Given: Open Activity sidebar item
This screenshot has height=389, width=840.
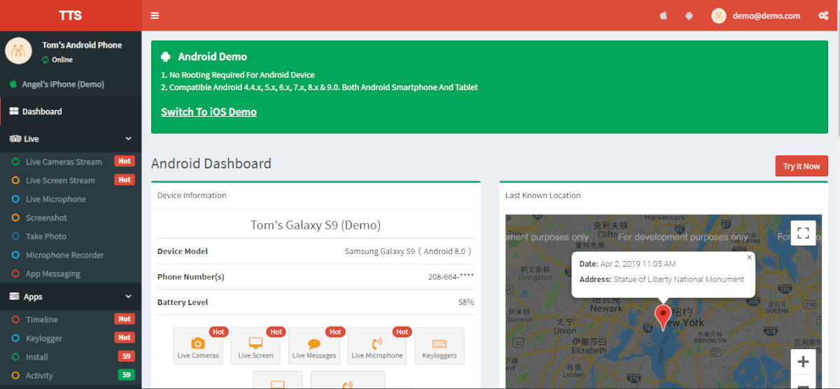Looking at the screenshot, I should 71,376.
